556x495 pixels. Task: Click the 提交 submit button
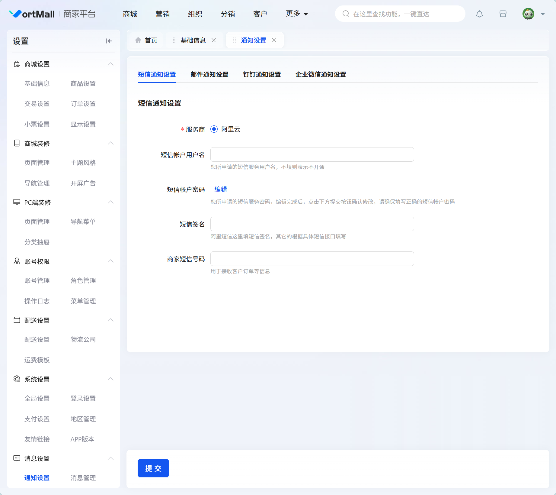pyautogui.click(x=153, y=468)
